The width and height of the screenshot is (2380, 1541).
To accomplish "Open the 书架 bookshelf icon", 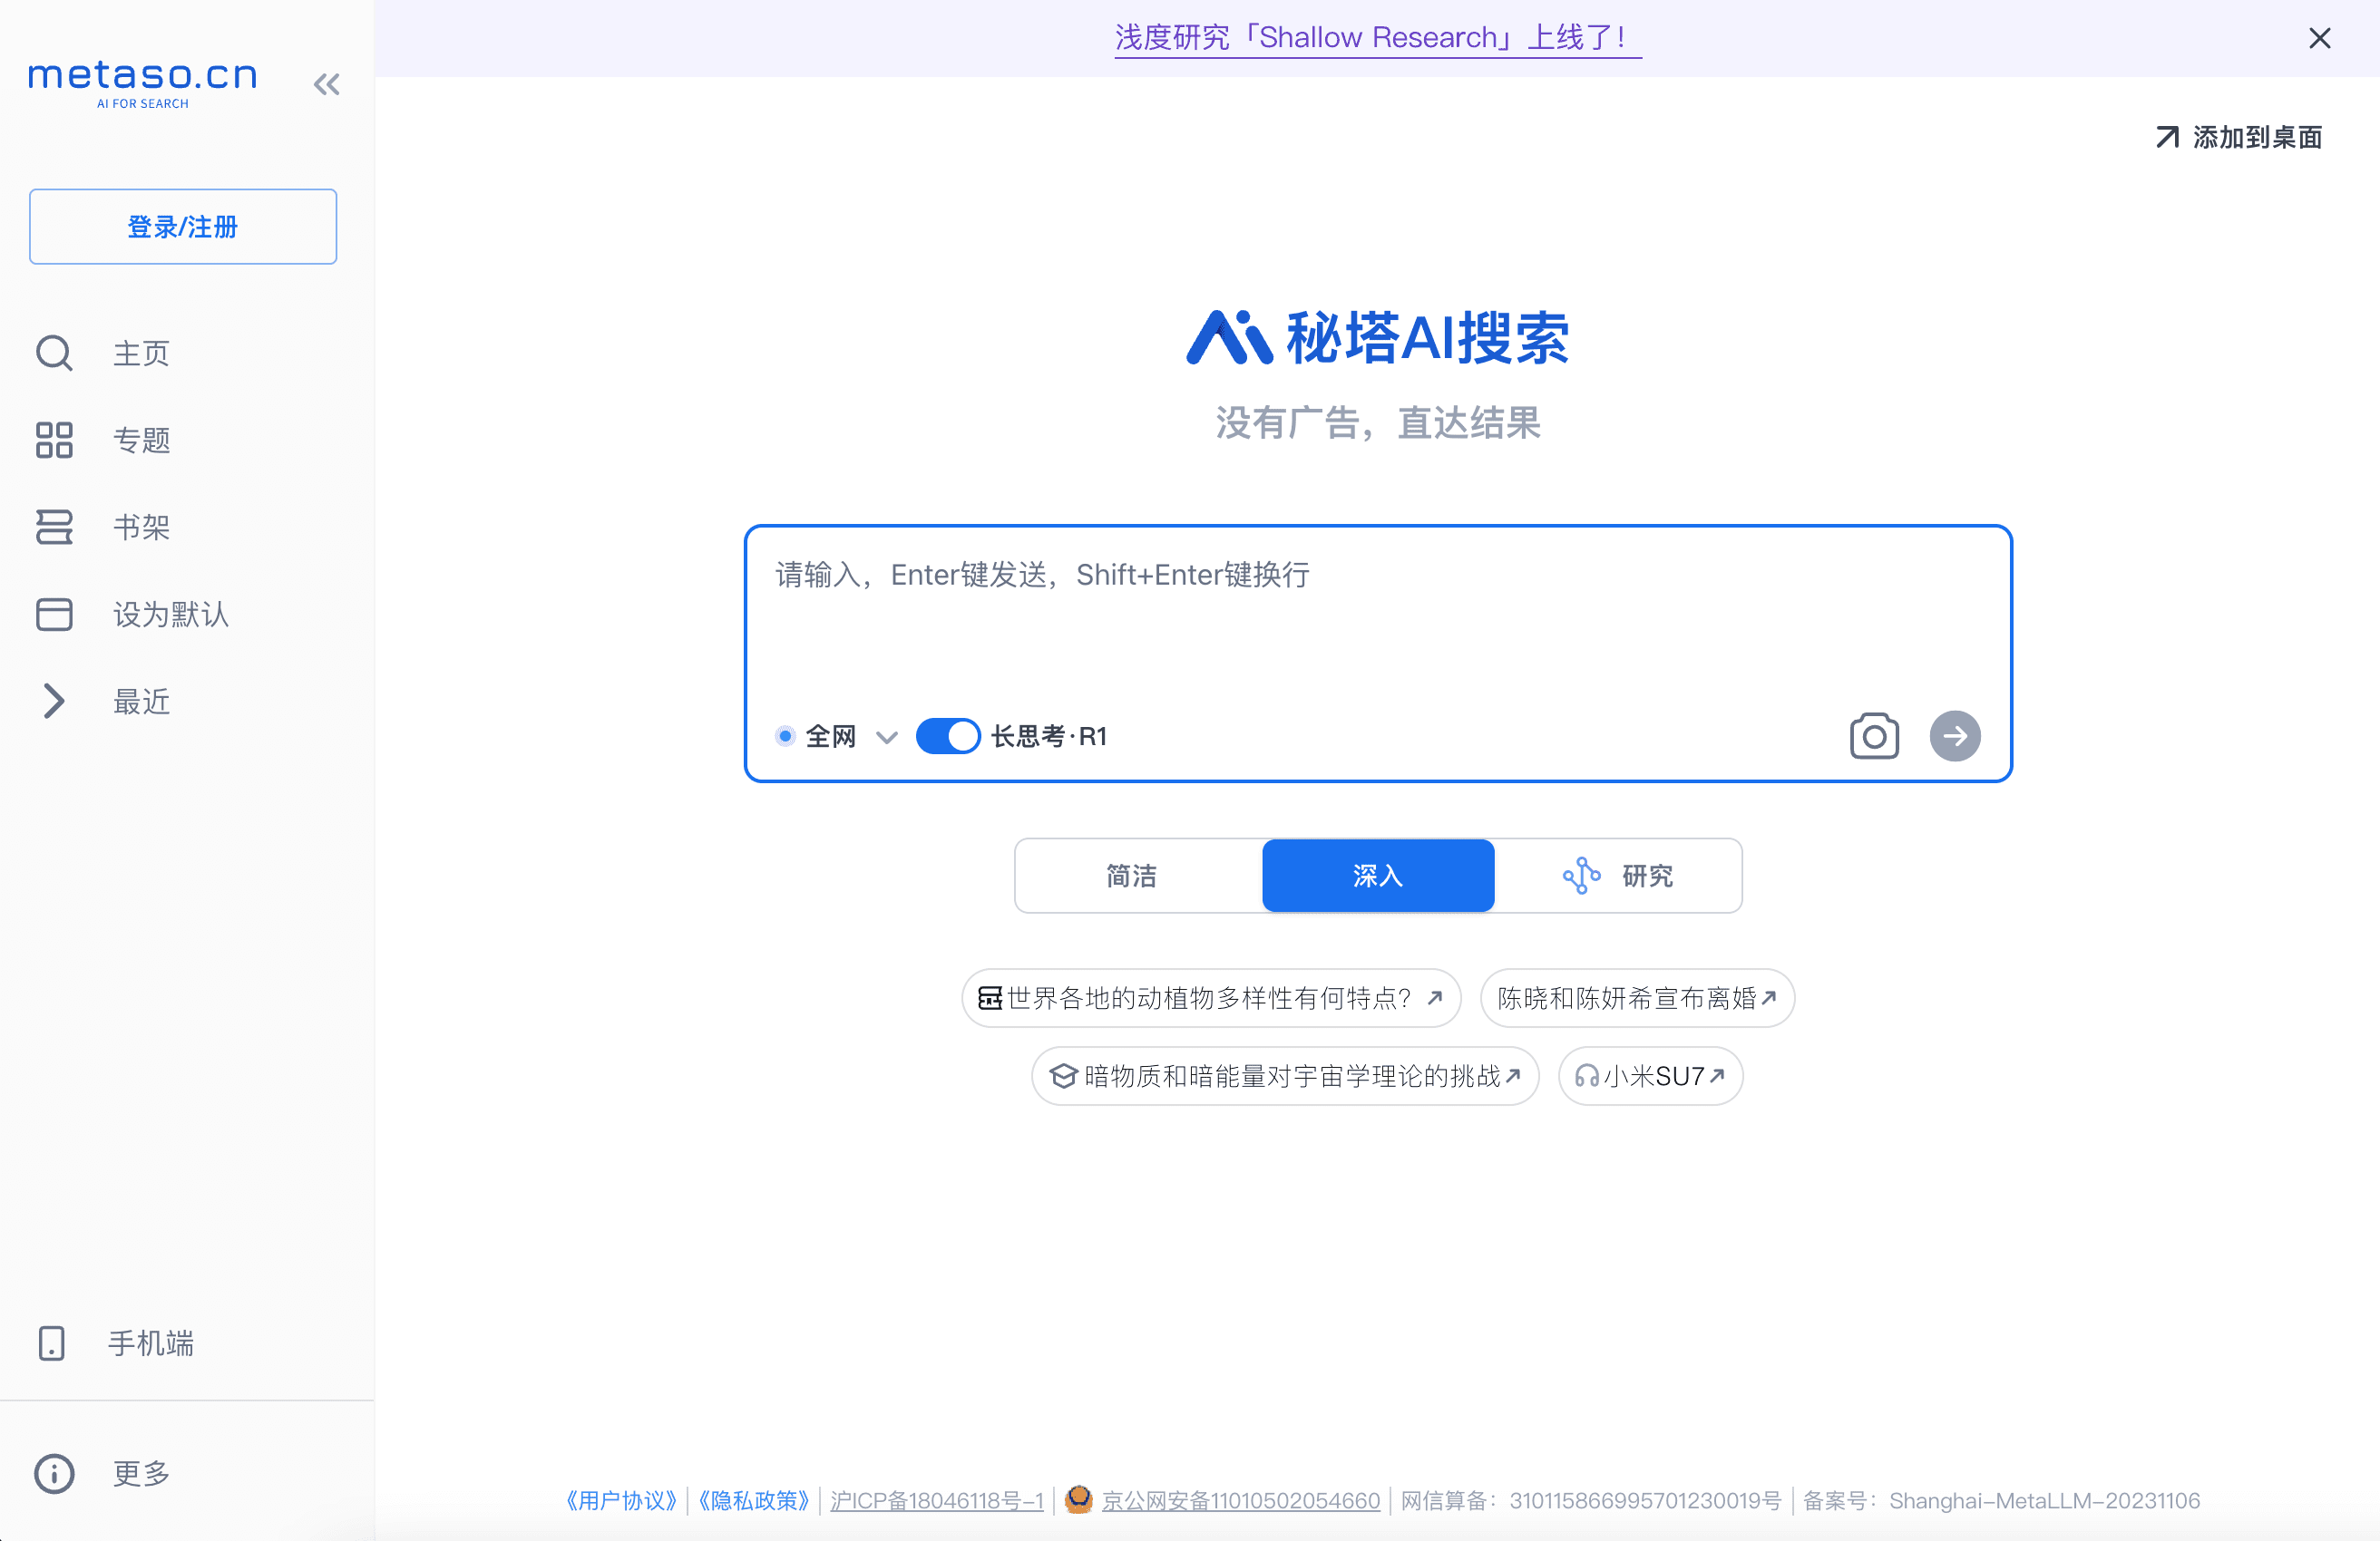I will pyautogui.click(x=54, y=527).
